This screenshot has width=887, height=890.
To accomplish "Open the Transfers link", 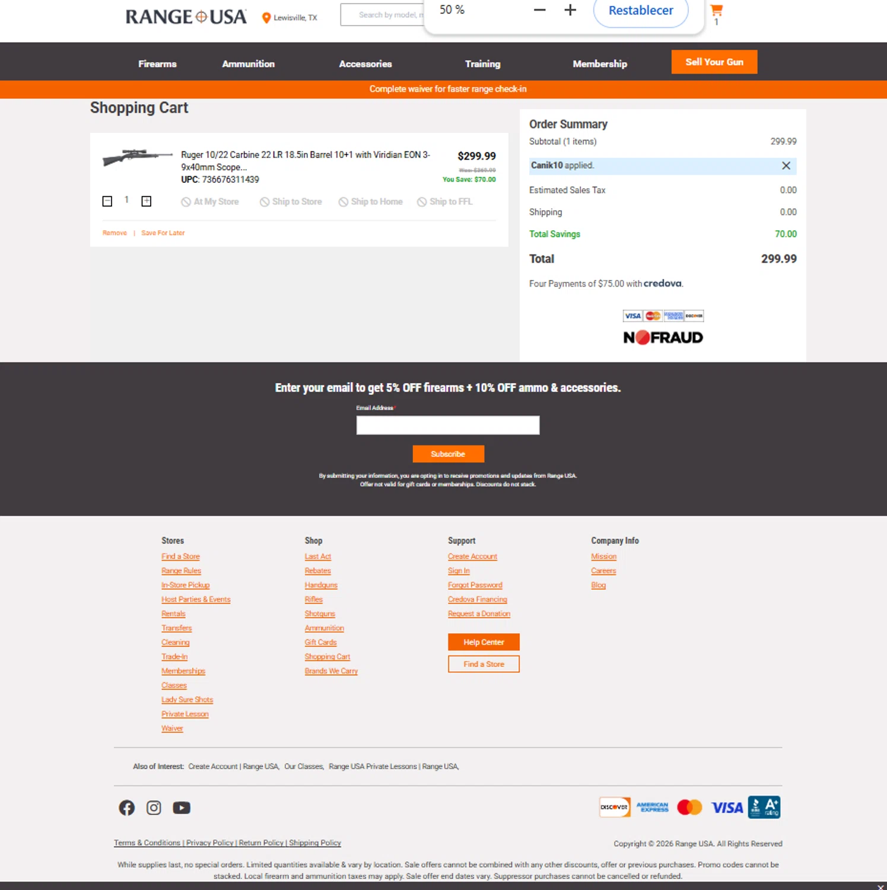I will pos(176,628).
